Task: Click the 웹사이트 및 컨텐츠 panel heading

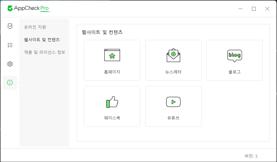Action: pos(102,32)
